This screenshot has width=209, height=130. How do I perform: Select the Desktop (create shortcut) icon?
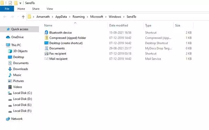pos(46,43)
